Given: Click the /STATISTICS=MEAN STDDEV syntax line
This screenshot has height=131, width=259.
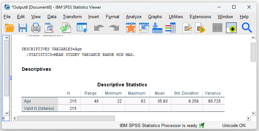Looking at the screenshot, I should (x=81, y=55).
